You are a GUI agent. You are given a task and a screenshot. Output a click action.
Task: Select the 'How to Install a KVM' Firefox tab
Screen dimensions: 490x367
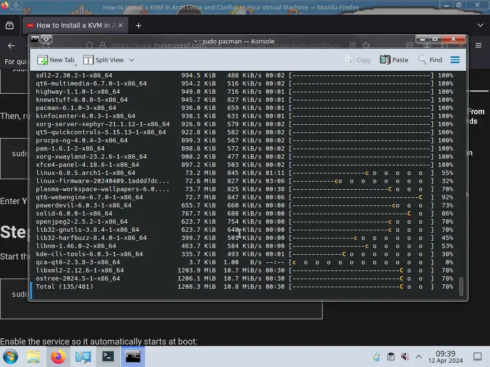click(x=75, y=25)
